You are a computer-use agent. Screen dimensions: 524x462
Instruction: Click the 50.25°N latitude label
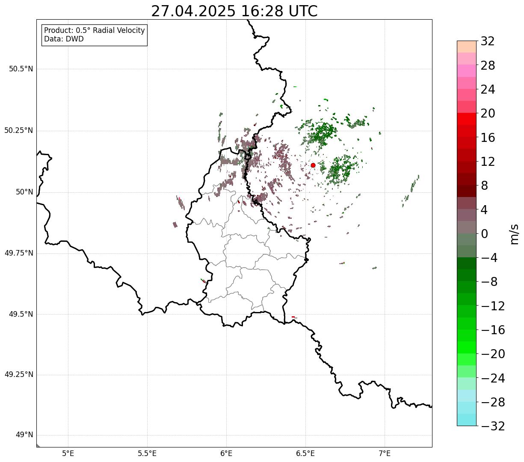pos(19,130)
